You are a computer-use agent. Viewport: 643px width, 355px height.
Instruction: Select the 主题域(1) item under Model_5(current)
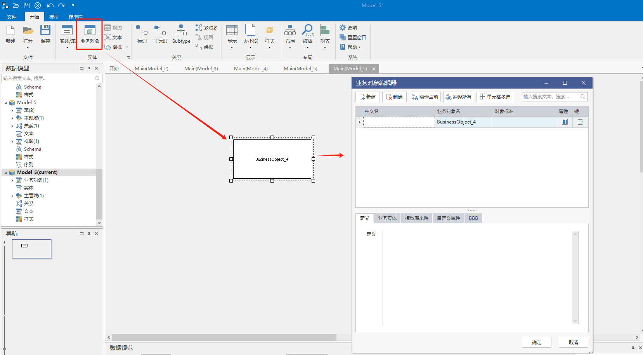coord(34,196)
